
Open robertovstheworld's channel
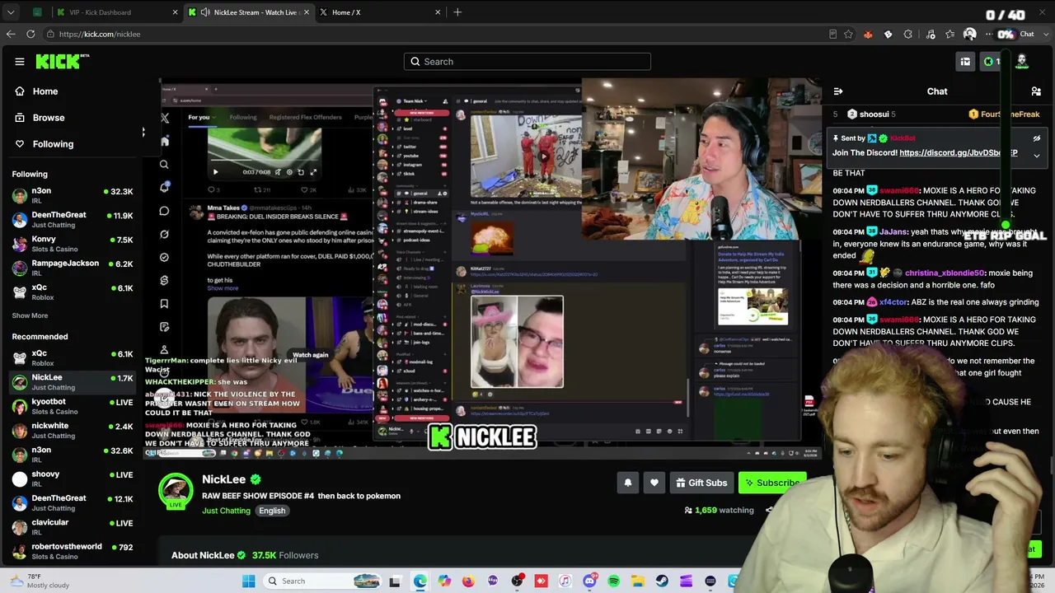73,551
